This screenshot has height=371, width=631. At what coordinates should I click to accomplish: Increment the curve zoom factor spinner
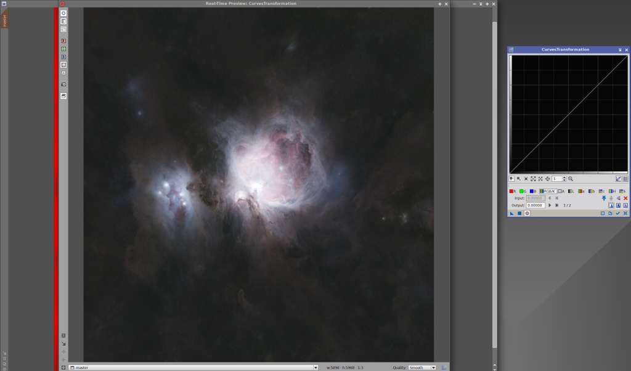564,177
